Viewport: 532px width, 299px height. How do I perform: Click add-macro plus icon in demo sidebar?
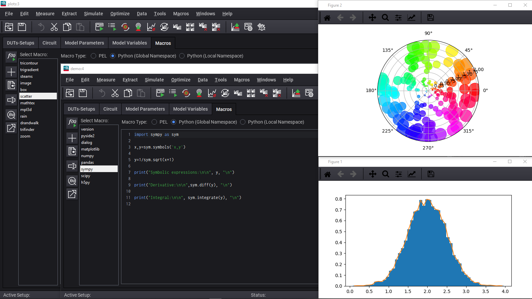pyautogui.click(x=72, y=138)
